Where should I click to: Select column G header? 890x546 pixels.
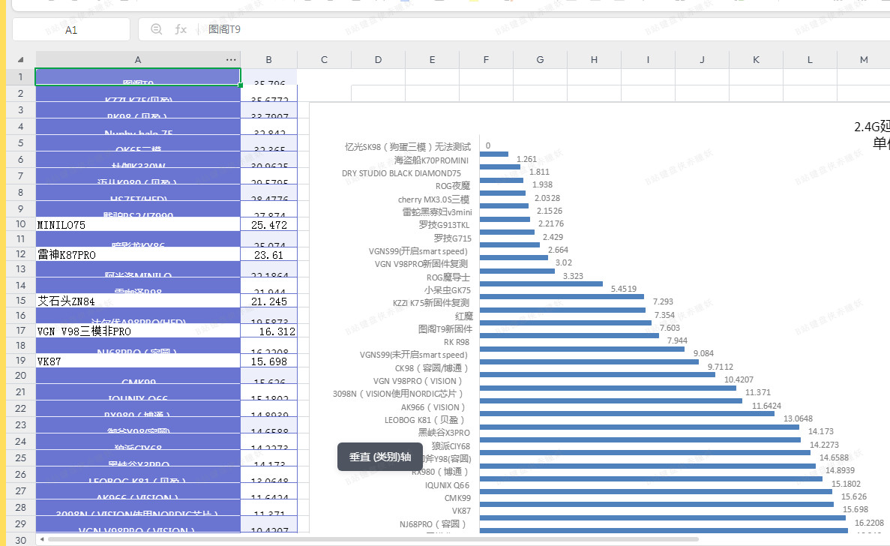(540, 59)
